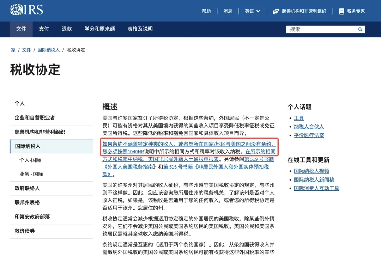Click the book icon beside 税务专家
This screenshot has height=256, width=381.
341,11
